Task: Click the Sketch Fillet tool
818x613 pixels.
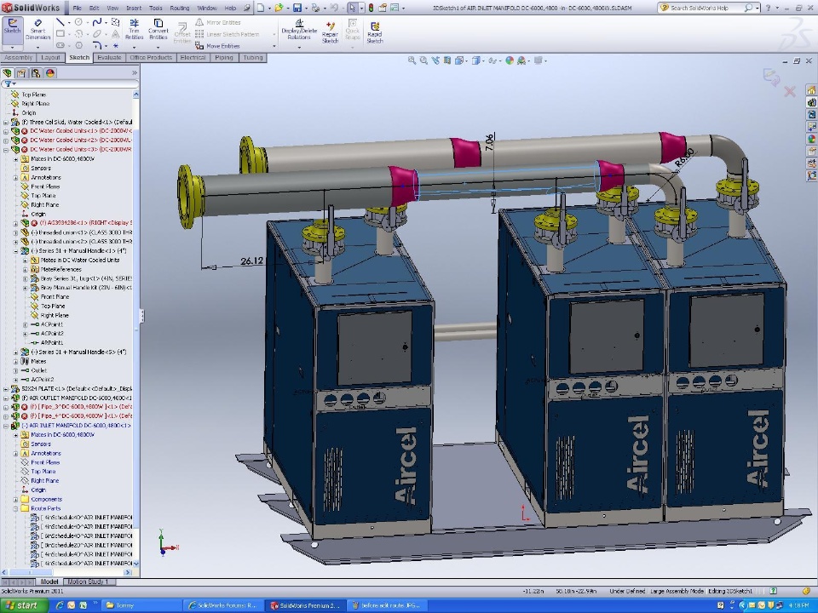Action: click(97, 46)
